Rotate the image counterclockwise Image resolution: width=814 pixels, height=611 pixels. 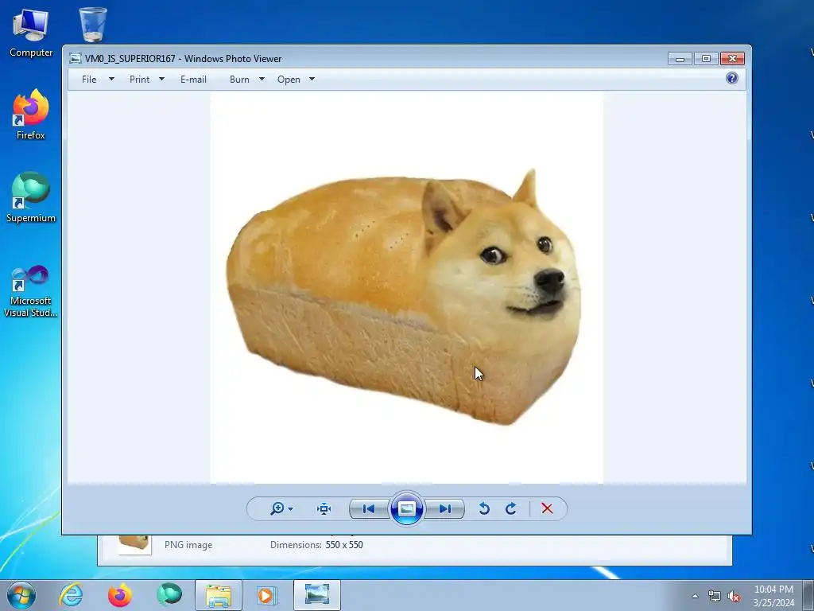coord(484,508)
